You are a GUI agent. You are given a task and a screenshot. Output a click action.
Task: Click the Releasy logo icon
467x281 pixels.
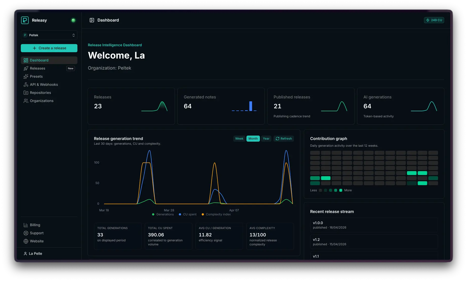(25, 20)
